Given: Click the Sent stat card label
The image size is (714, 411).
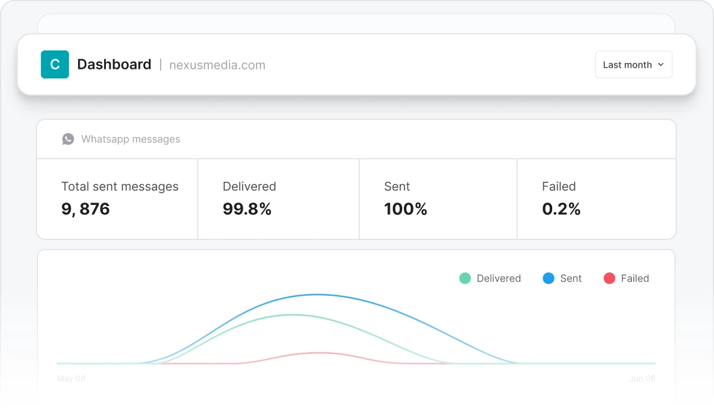Looking at the screenshot, I should 397,186.
